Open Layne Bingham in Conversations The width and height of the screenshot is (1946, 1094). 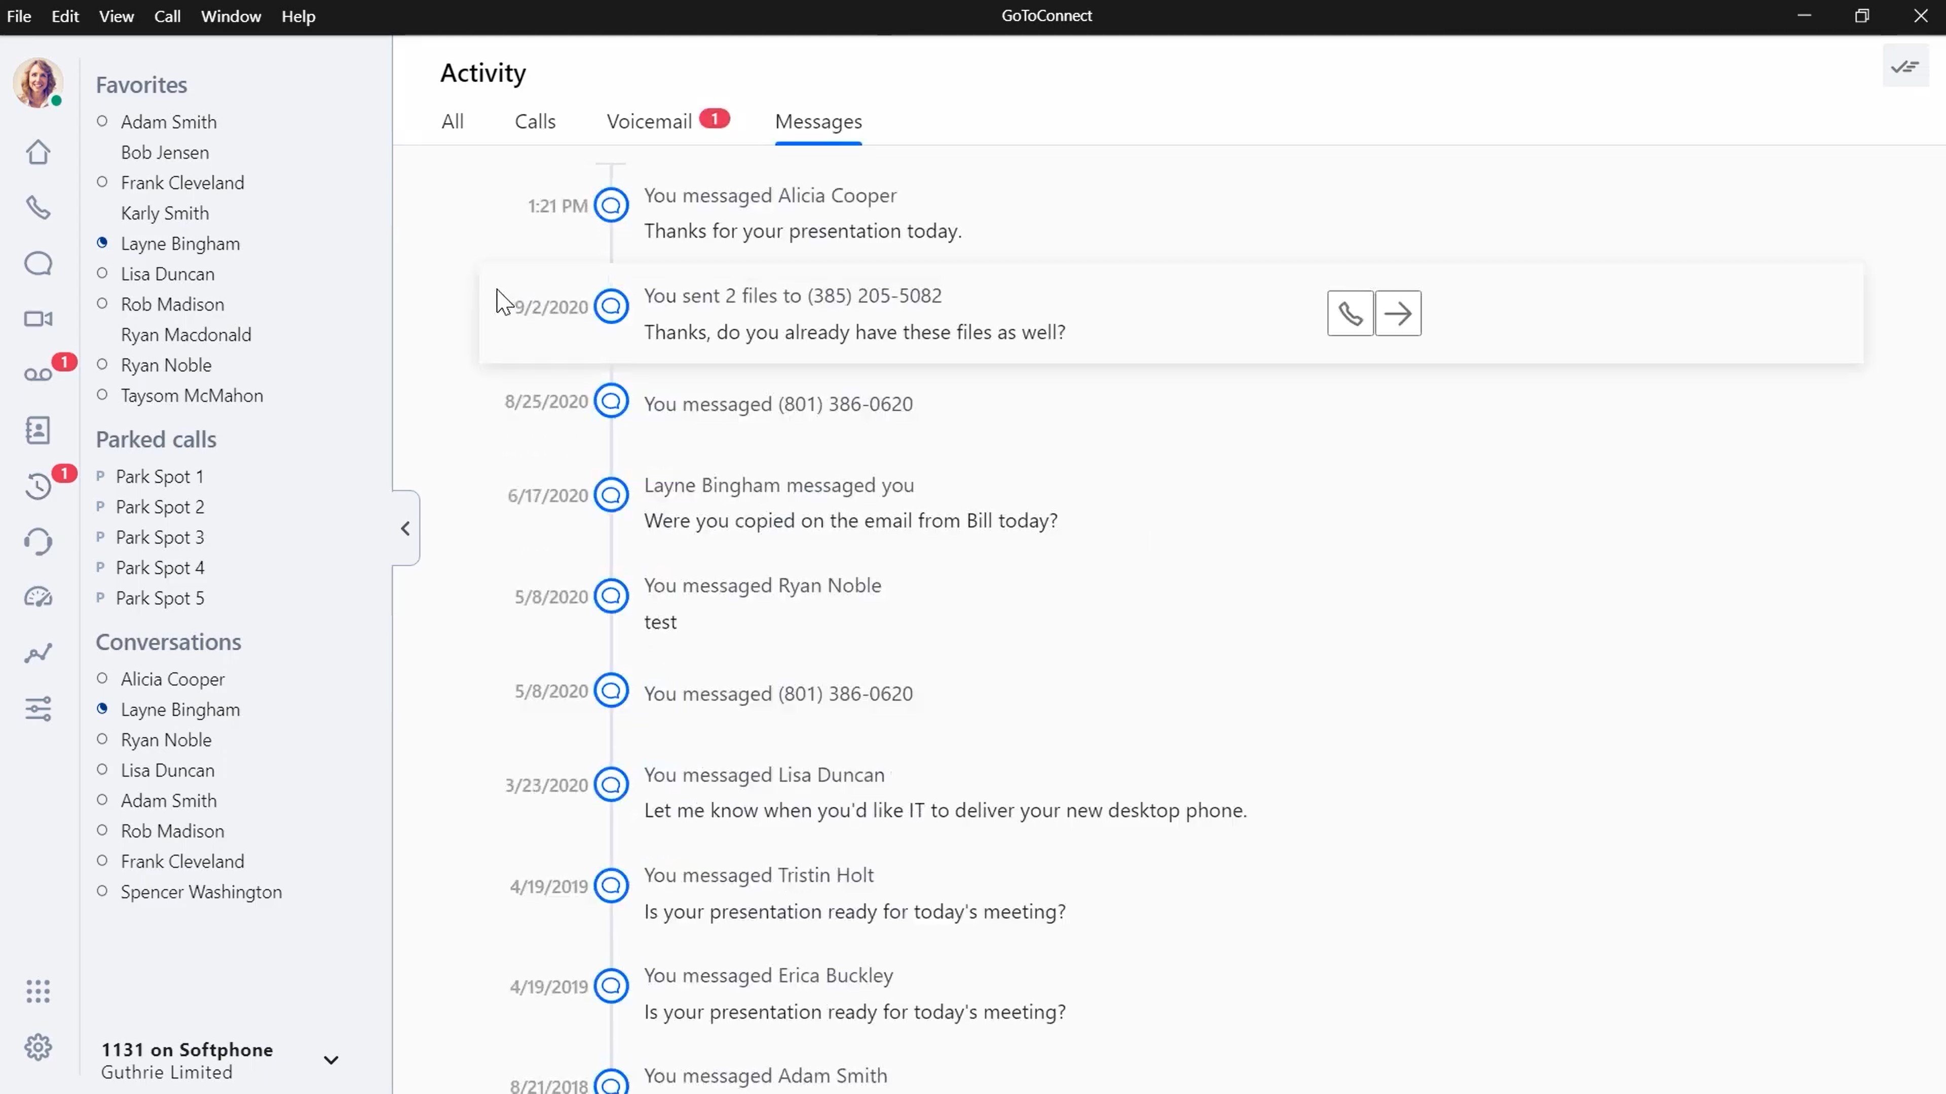click(180, 710)
